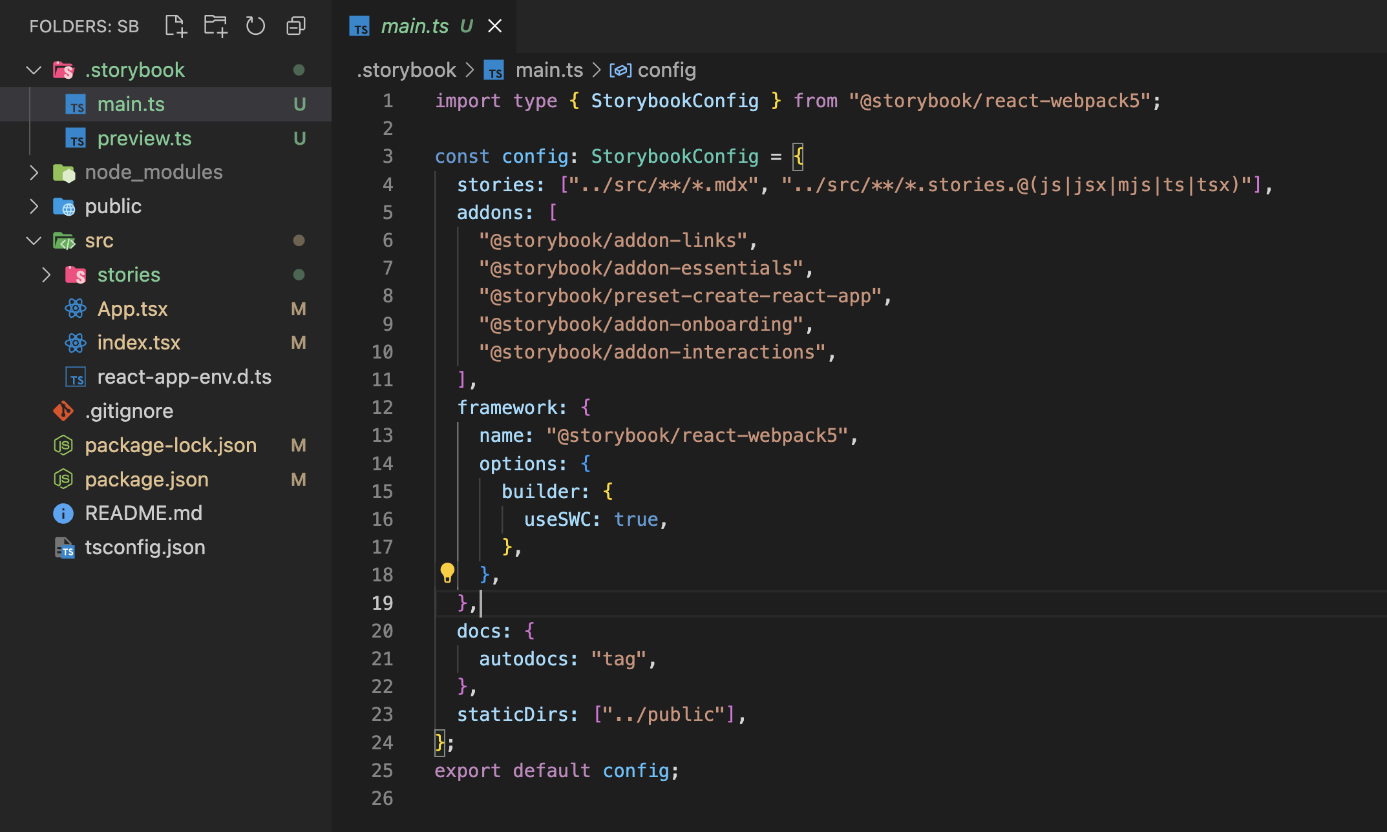Expand the stories folder chevron

[x=46, y=275]
